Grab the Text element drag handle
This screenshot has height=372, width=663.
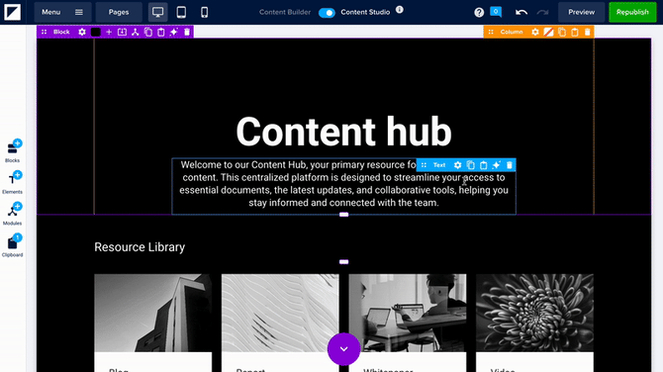coord(424,165)
